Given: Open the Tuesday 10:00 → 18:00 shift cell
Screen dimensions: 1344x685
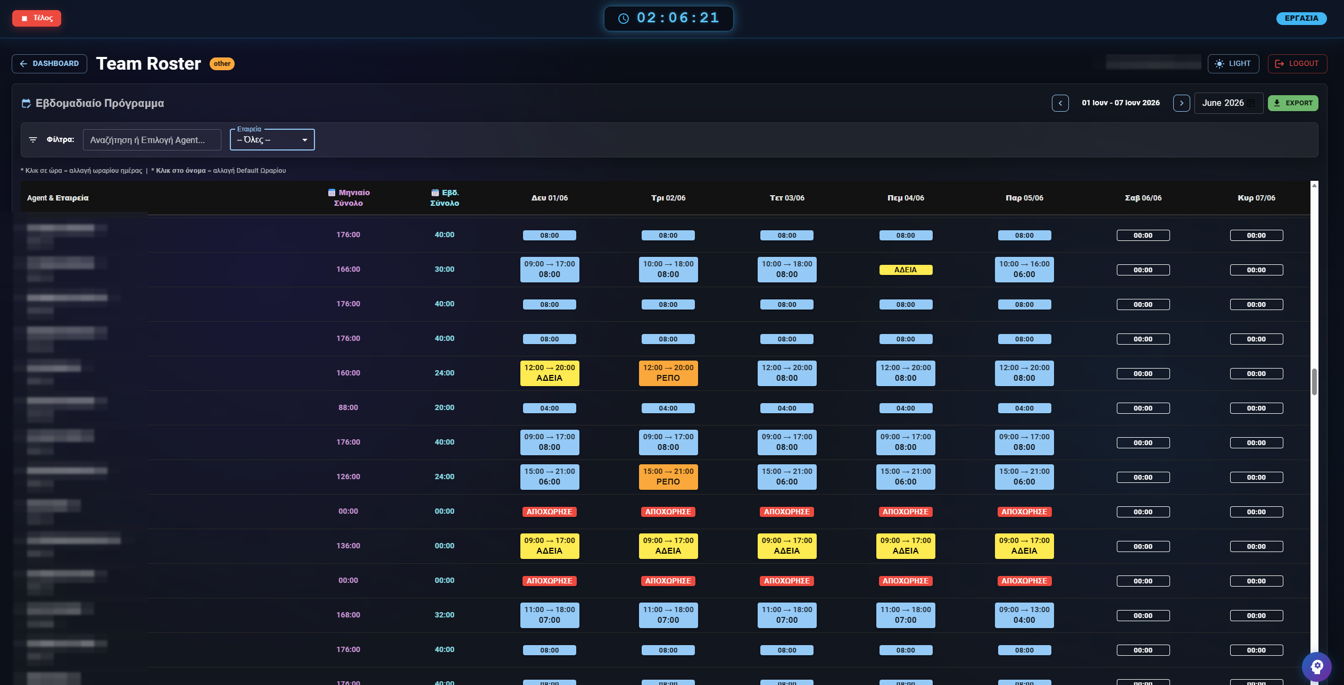Looking at the screenshot, I should tap(668, 270).
